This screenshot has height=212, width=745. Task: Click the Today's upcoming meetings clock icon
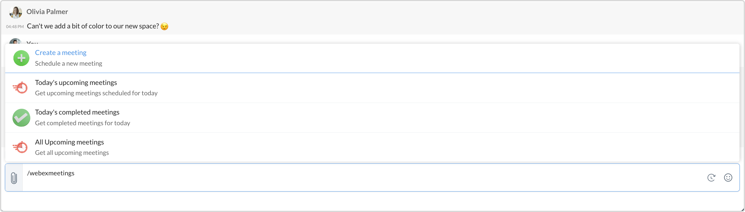pos(20,88)
